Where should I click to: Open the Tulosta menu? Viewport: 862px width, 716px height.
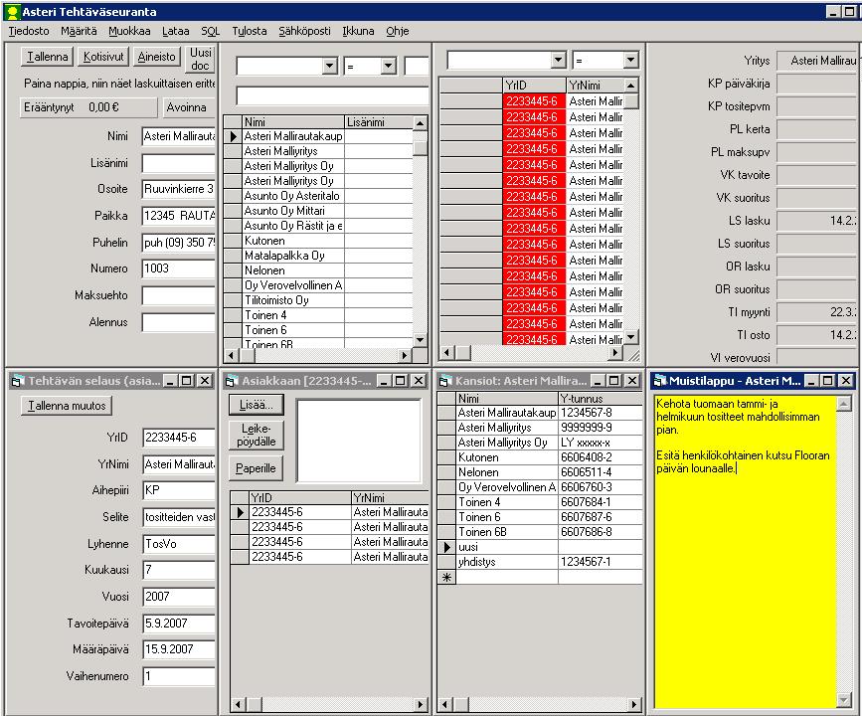coord(249,31)
